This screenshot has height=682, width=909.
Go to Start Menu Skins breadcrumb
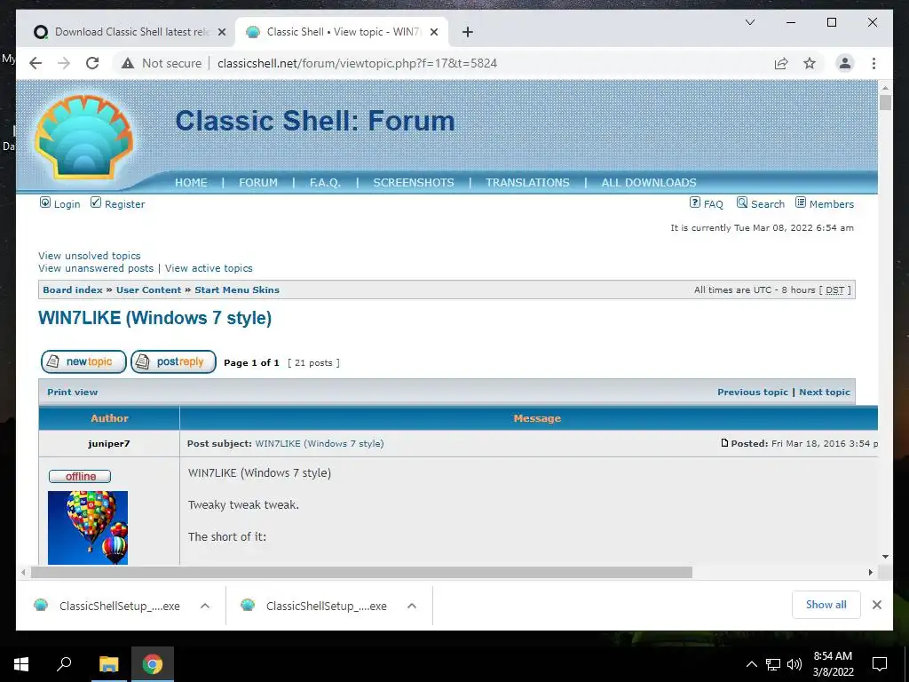[237, 290]
